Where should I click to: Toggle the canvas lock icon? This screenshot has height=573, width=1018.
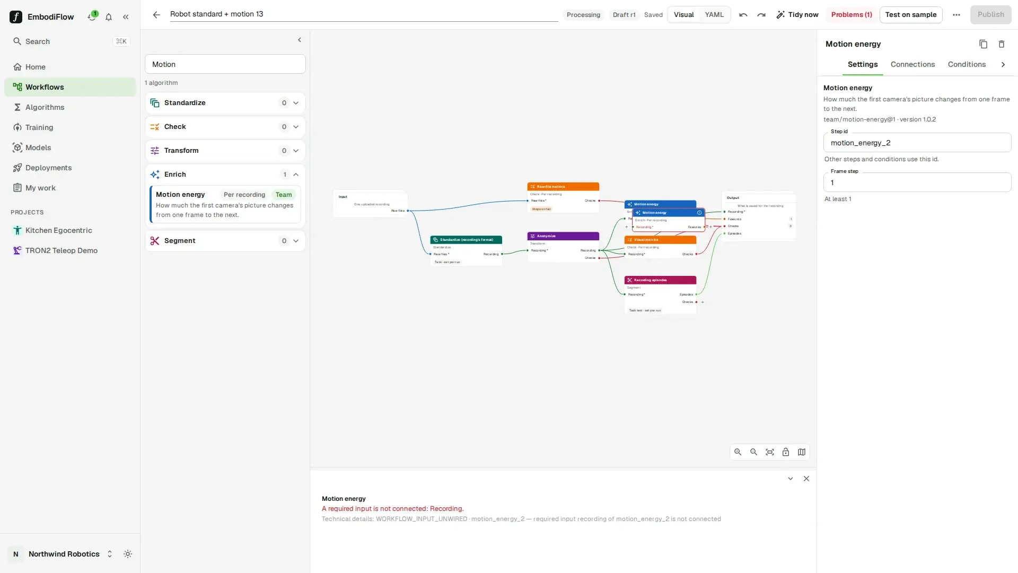click(x=786, y=452)
